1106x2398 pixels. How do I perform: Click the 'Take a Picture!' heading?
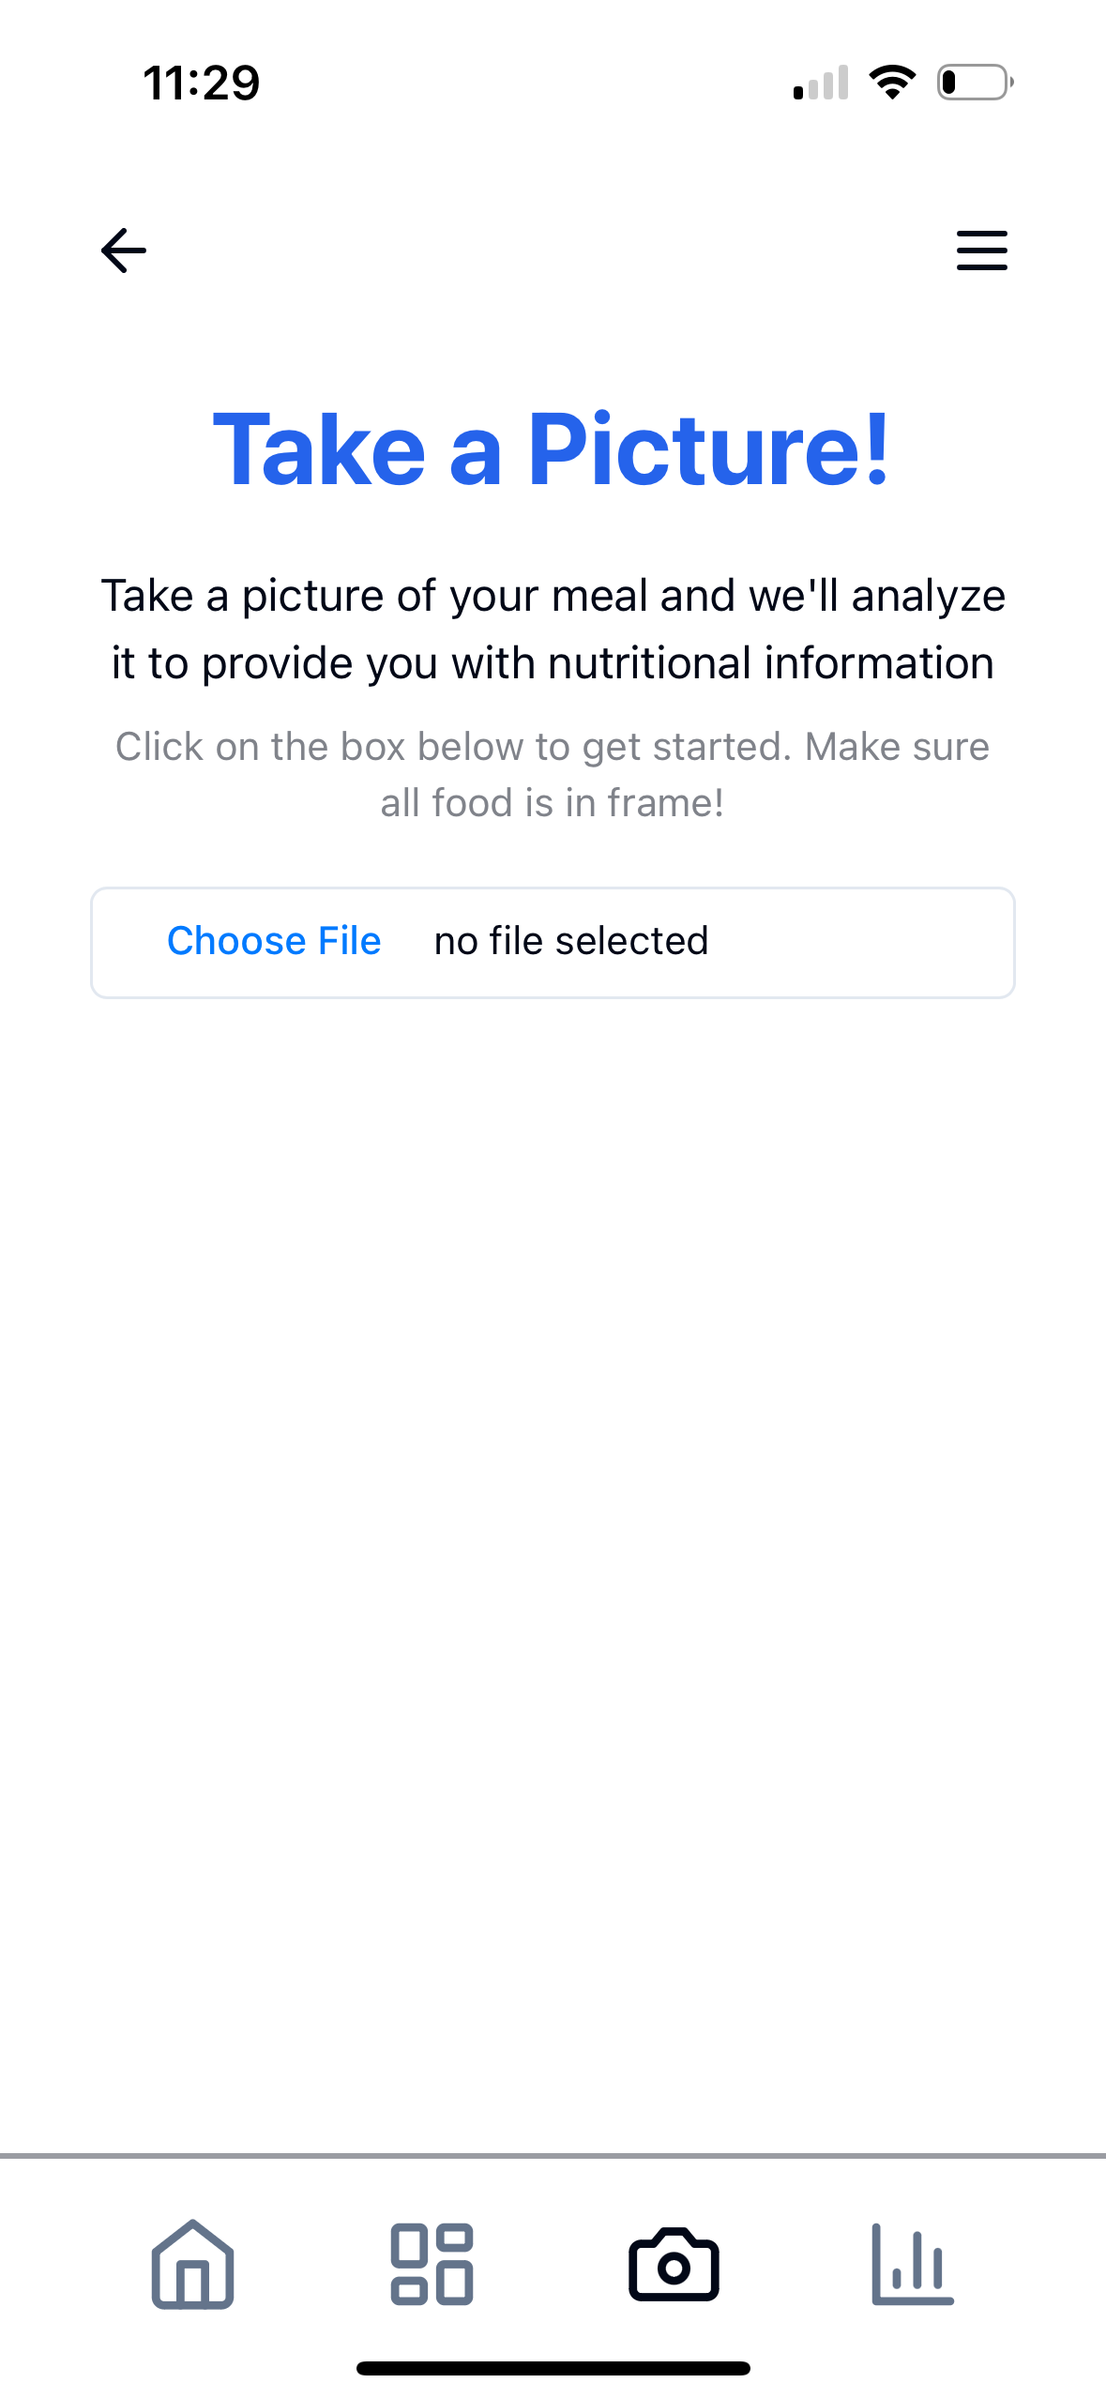[552, 449]
